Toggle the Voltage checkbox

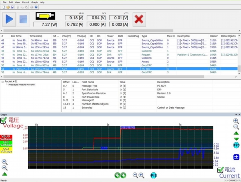[3, 120]
